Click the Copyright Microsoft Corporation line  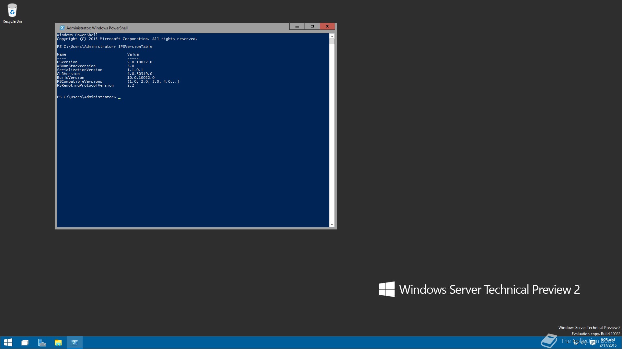[127, 39]
